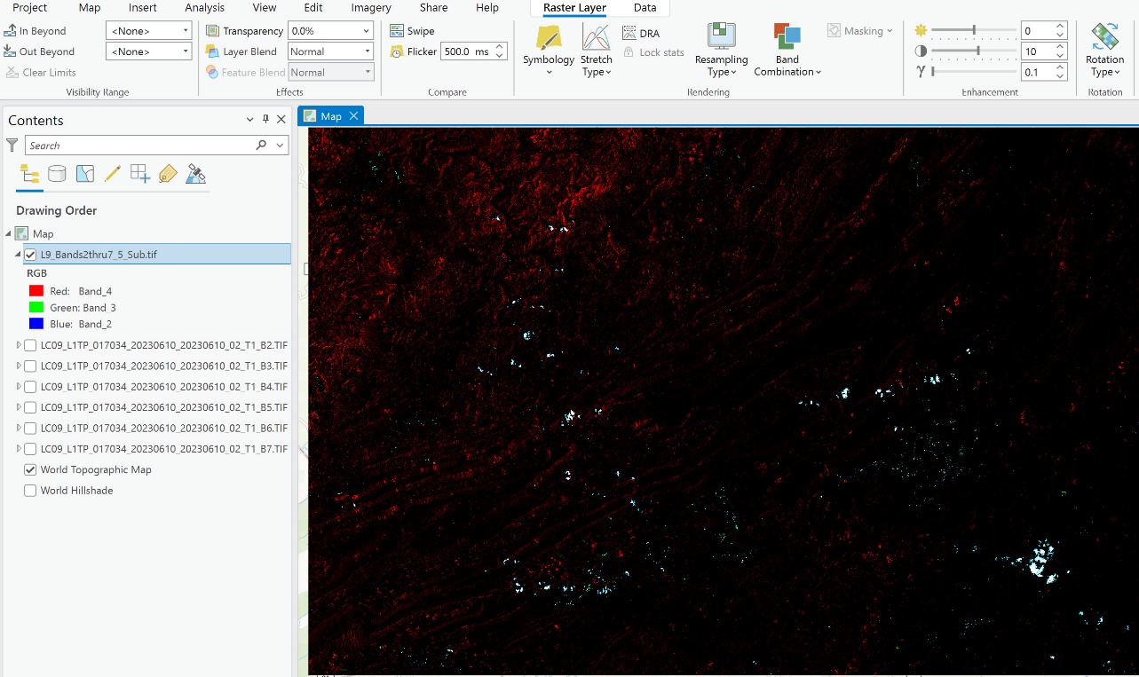The image size is (1139, 677).
Task: Open the Contents pane options menu
Action: (x=249, y=120)
